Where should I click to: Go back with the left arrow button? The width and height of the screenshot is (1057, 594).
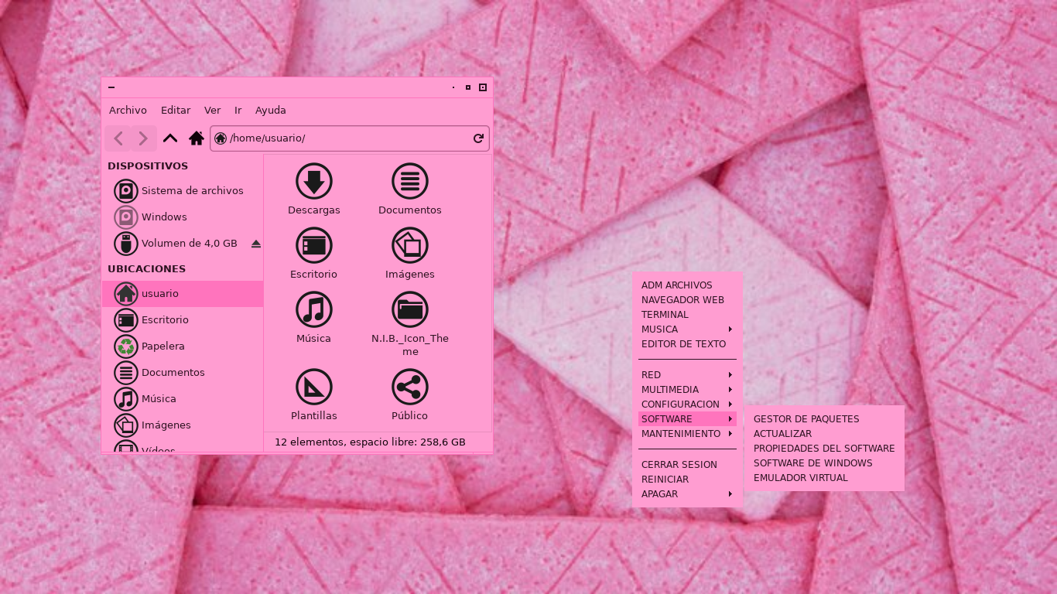point(118,138)
